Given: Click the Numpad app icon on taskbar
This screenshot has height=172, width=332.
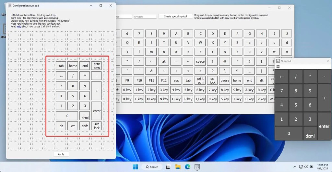Looking at the screenshot, I should coord(197,167).
